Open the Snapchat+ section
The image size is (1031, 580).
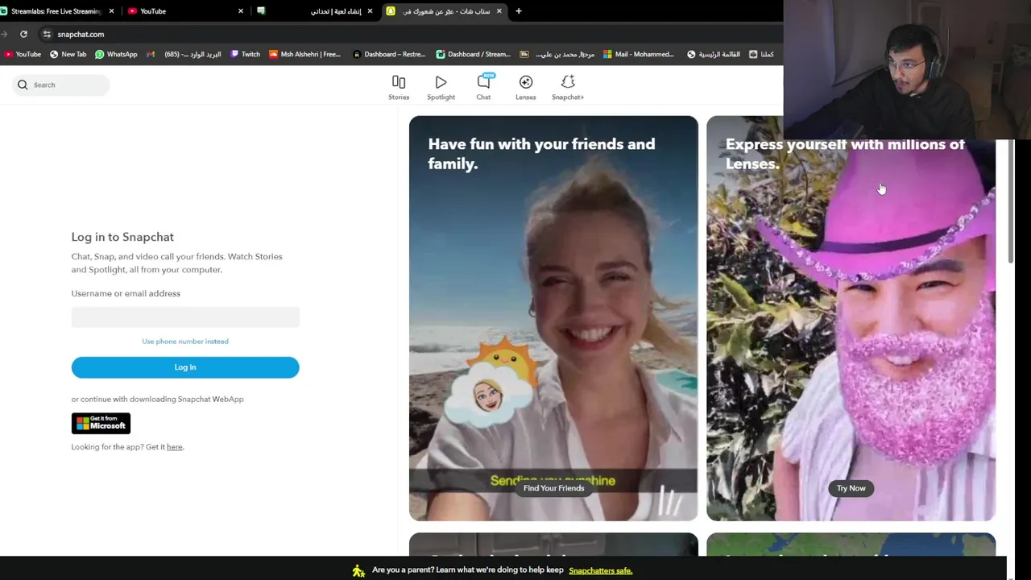568,88
